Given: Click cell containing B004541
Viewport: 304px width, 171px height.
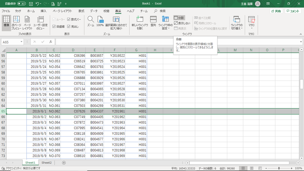Looking at the screenshot, I should [x=94, y=128].
